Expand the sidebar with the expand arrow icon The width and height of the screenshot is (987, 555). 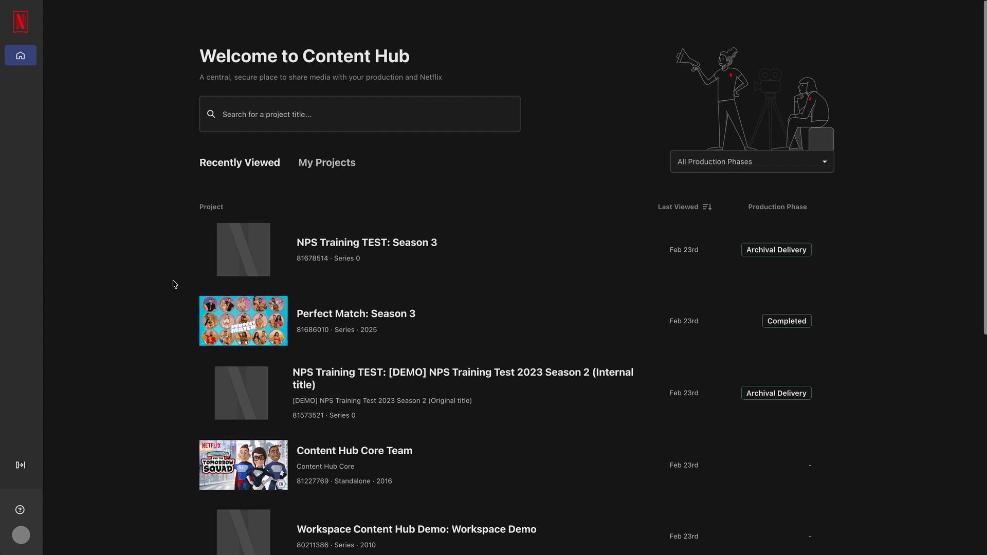(x=21, y=465)
